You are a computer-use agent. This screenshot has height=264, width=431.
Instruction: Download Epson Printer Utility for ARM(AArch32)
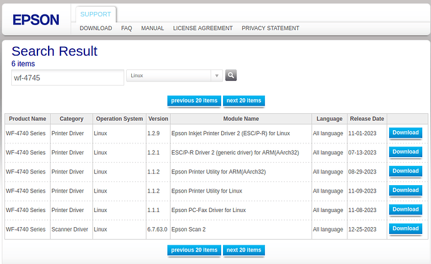tap(405, 171)
